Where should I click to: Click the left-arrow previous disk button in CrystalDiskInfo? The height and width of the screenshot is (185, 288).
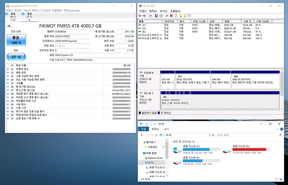9,26
